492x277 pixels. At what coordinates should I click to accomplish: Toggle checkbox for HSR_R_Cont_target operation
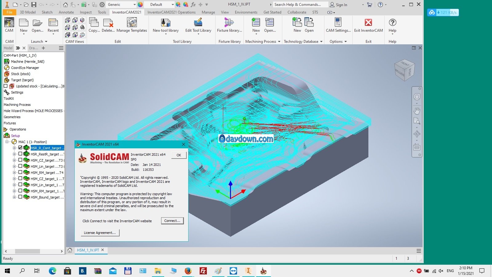(20, 148)
